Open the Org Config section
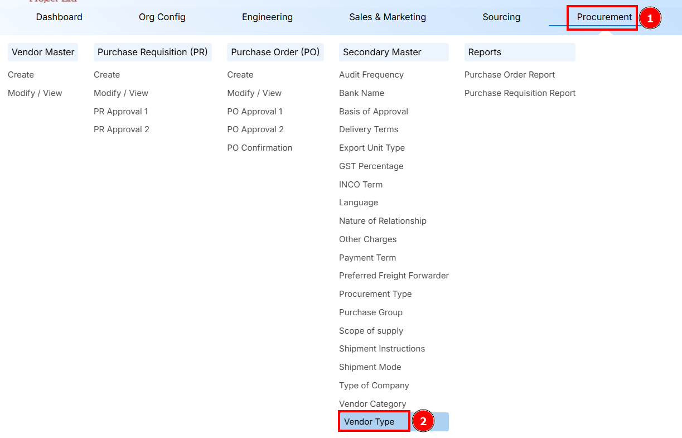Viewport: 682px width, 438px height. pos(162,17)
